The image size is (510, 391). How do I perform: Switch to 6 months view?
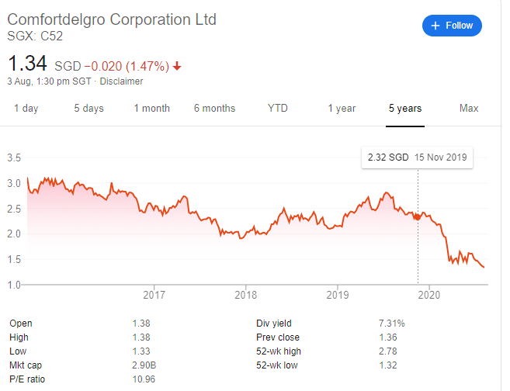point(214,109)
